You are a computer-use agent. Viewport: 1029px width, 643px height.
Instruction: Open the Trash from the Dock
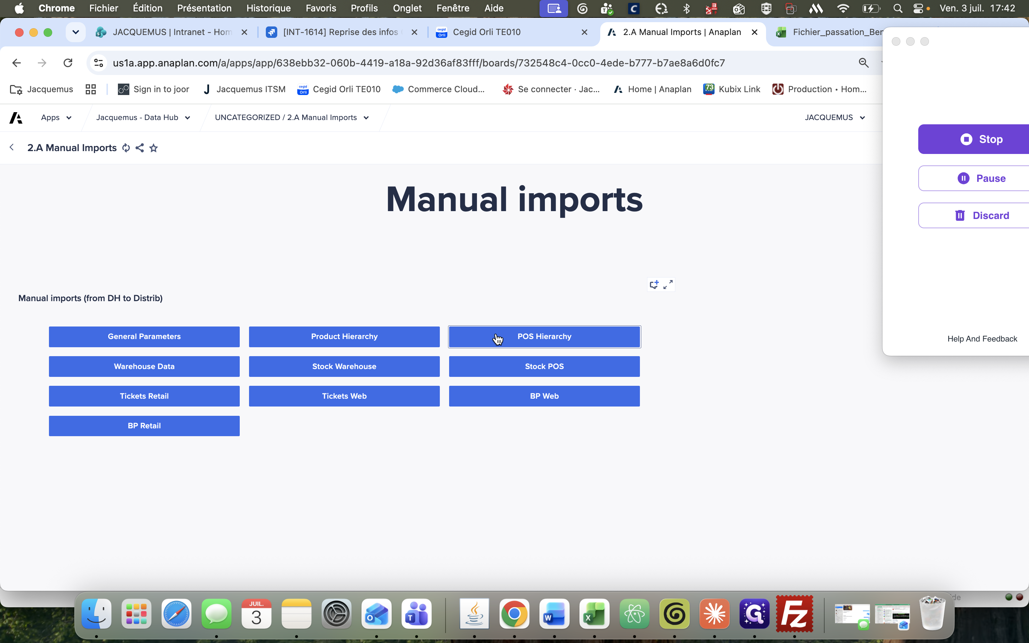[932, 614]
